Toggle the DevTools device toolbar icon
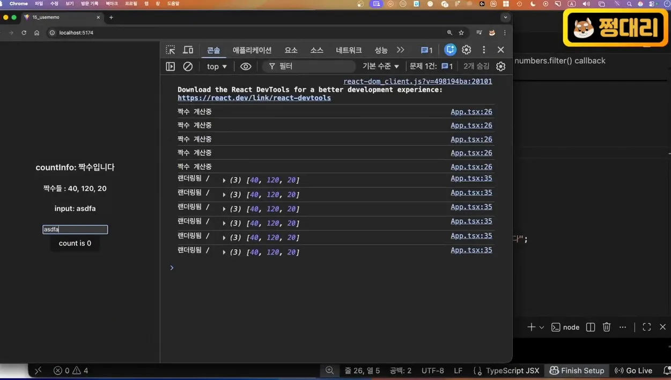Screen dimensions: 671x380 point(188,50)
